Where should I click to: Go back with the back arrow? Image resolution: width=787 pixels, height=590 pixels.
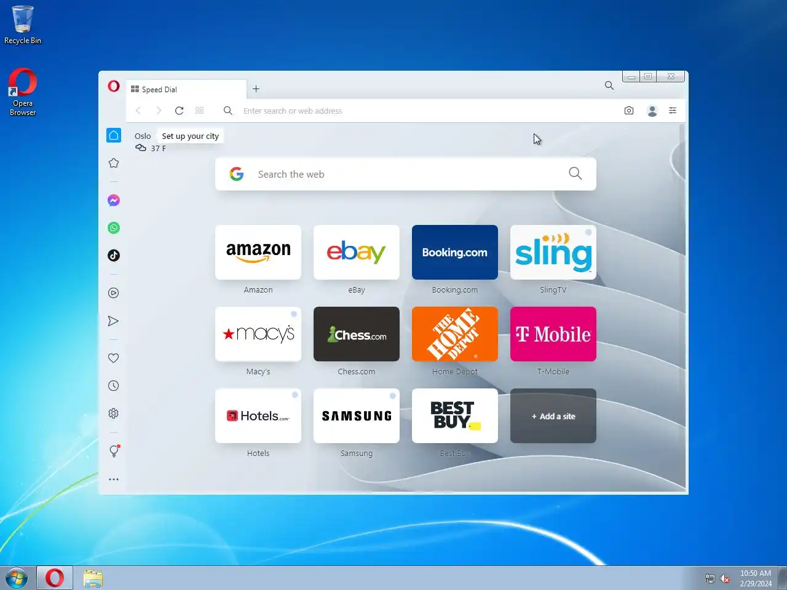pyautogui.click(x=138, y=111)
